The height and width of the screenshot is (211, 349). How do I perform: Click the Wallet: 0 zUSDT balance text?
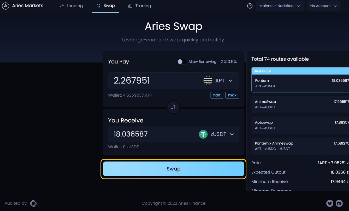coord(123,147)
